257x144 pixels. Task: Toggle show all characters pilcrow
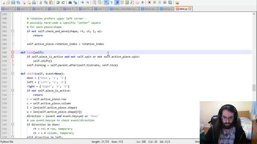[x=112, y=2]
